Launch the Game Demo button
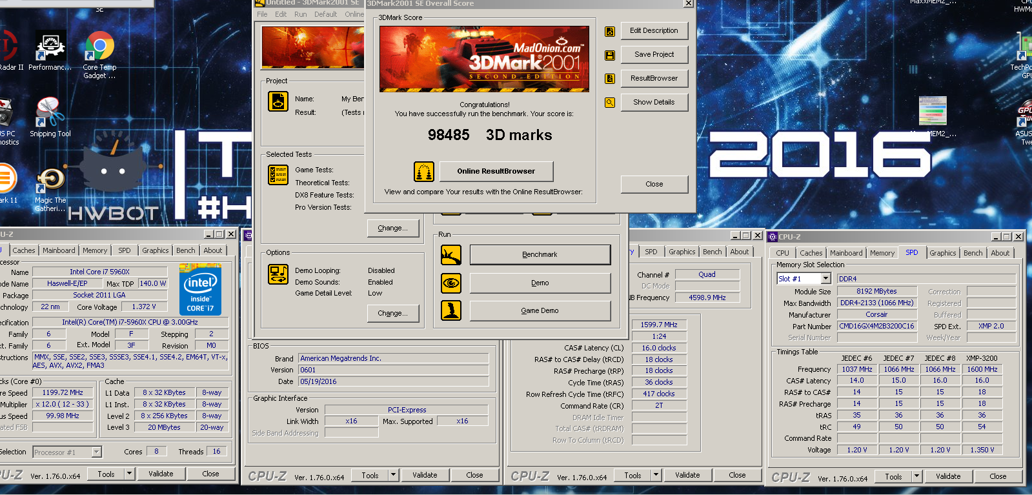Viewport: 1032px width, 495px height. [x=540, y=310]
